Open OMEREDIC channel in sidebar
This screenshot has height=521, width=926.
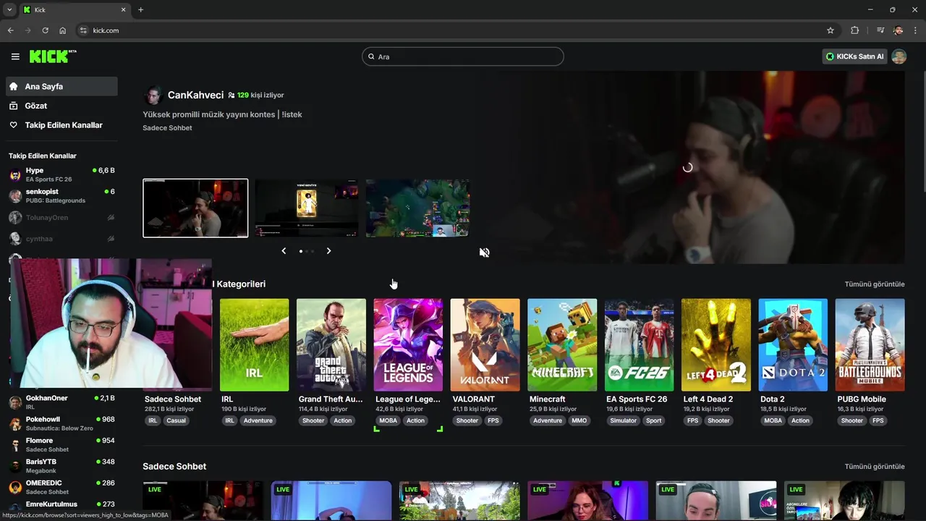coord(61,487)
